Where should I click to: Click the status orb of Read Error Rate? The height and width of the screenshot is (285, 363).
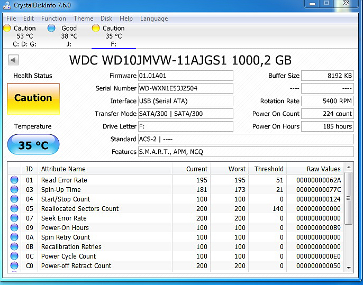(14, 180)
